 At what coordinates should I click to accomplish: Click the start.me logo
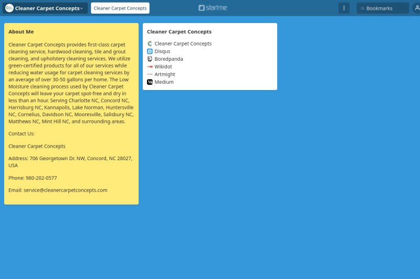[x=213, y=8]
